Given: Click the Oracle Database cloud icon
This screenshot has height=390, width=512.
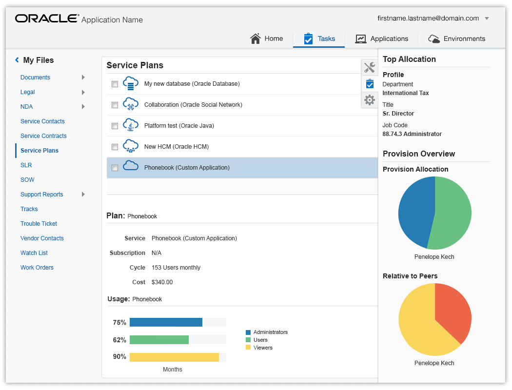Looking at the screenshot, I should tap(131, 83).
